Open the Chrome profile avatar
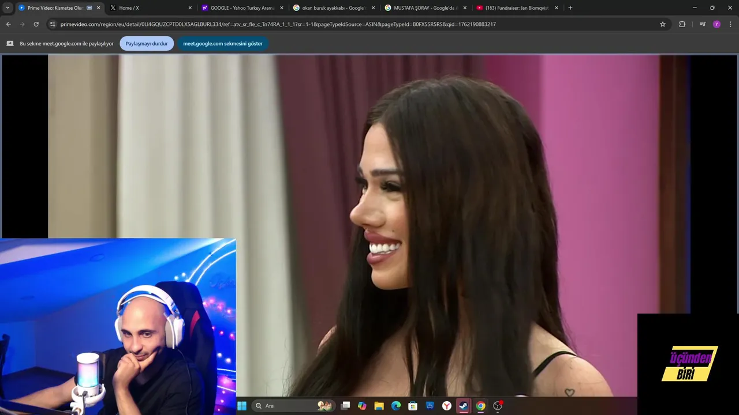The width and height of the screenshot is (739, 415). click(716, 24)
